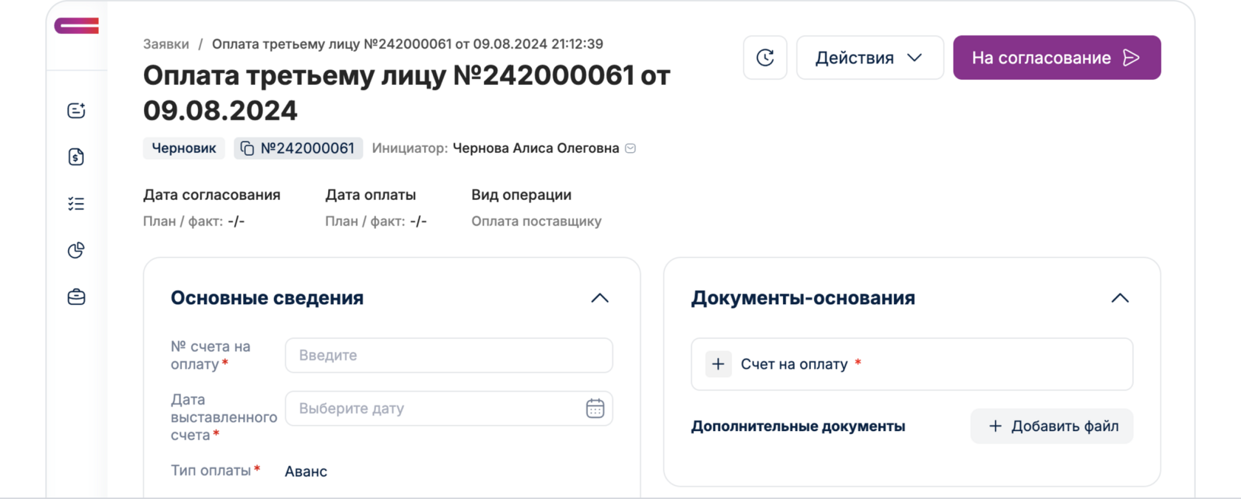Open the briefcase sidebar icon

tap(76, 297)
